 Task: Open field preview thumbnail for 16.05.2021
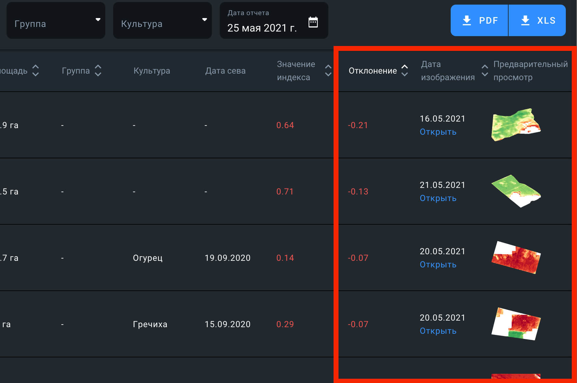pos(515,125)
